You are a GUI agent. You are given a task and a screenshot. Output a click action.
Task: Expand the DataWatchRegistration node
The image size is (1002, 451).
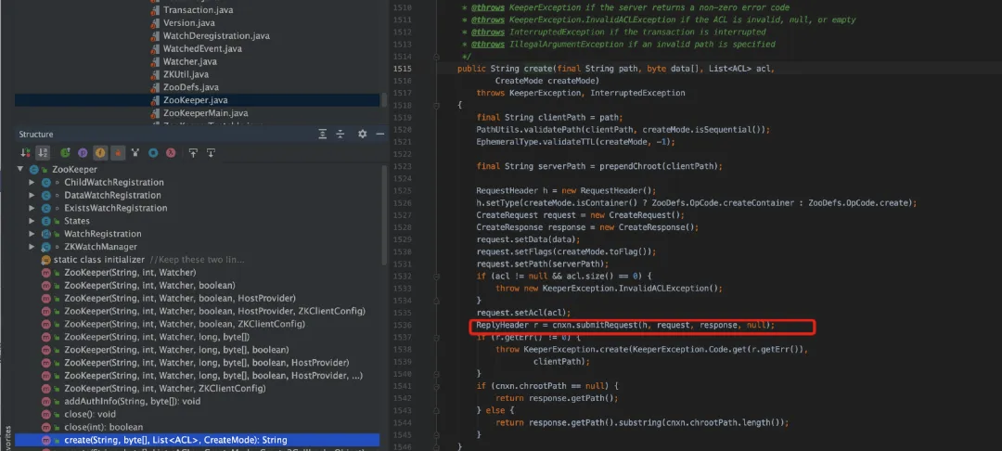tap(32, 196)
